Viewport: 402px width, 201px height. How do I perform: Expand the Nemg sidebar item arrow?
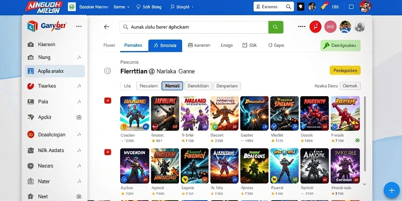[x=79, y=57]
